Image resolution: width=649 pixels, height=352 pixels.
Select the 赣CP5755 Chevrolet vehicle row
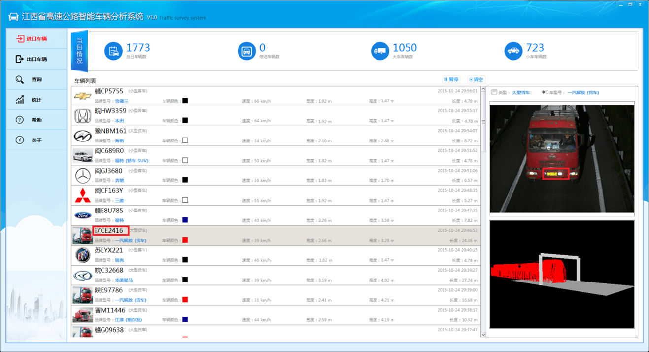275,96
